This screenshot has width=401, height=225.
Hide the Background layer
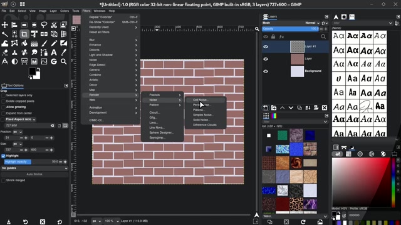tap(266, 71)
